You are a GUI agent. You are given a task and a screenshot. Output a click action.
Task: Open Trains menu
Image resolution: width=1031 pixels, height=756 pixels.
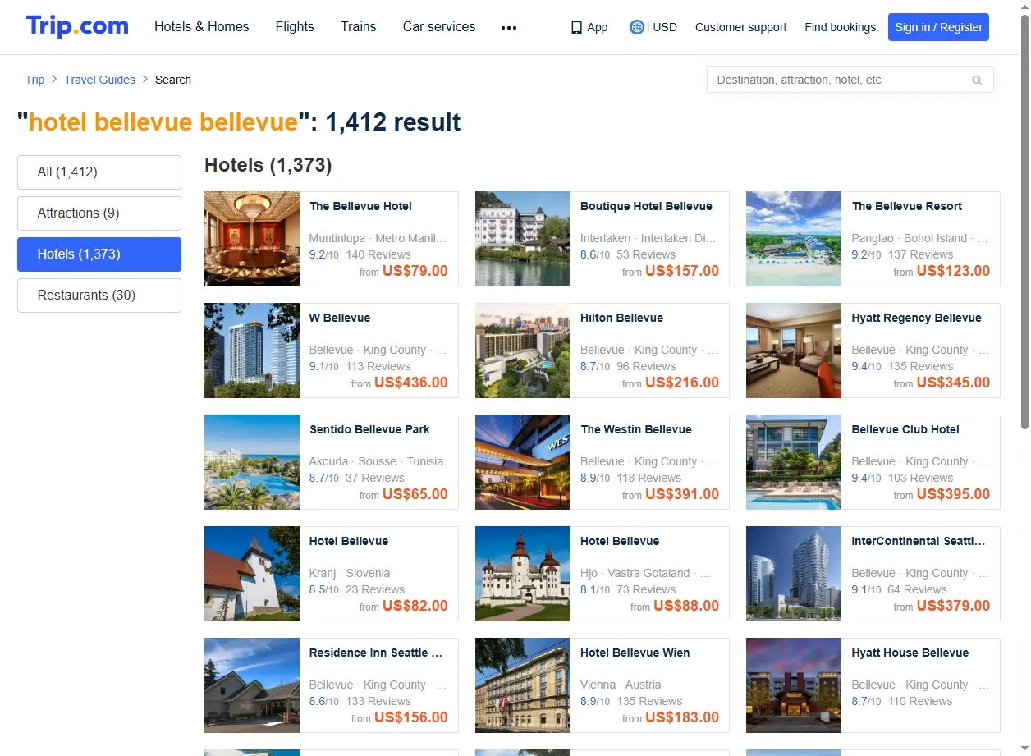(359, 26)
